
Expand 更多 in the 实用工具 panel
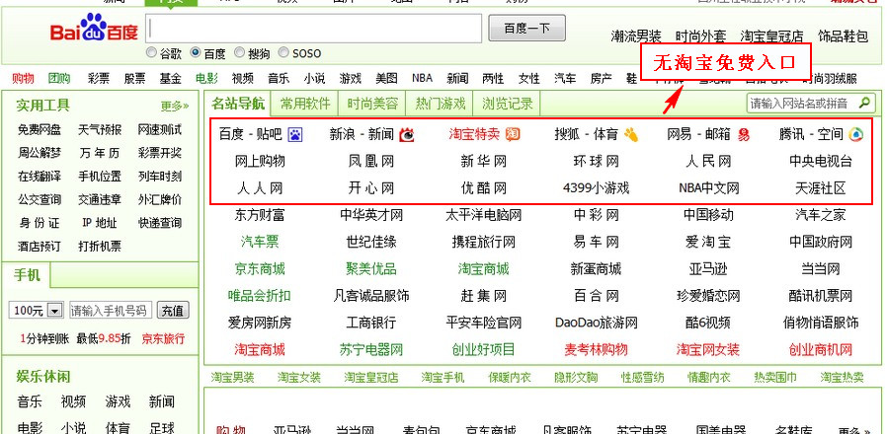(174, 106)
